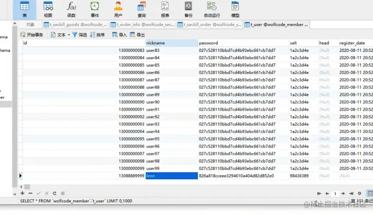The width and height of the screenshot is (373, 215).
Task: Click the Sort (排序) tool
Action: pyautogui.click(x=97, y=35)
